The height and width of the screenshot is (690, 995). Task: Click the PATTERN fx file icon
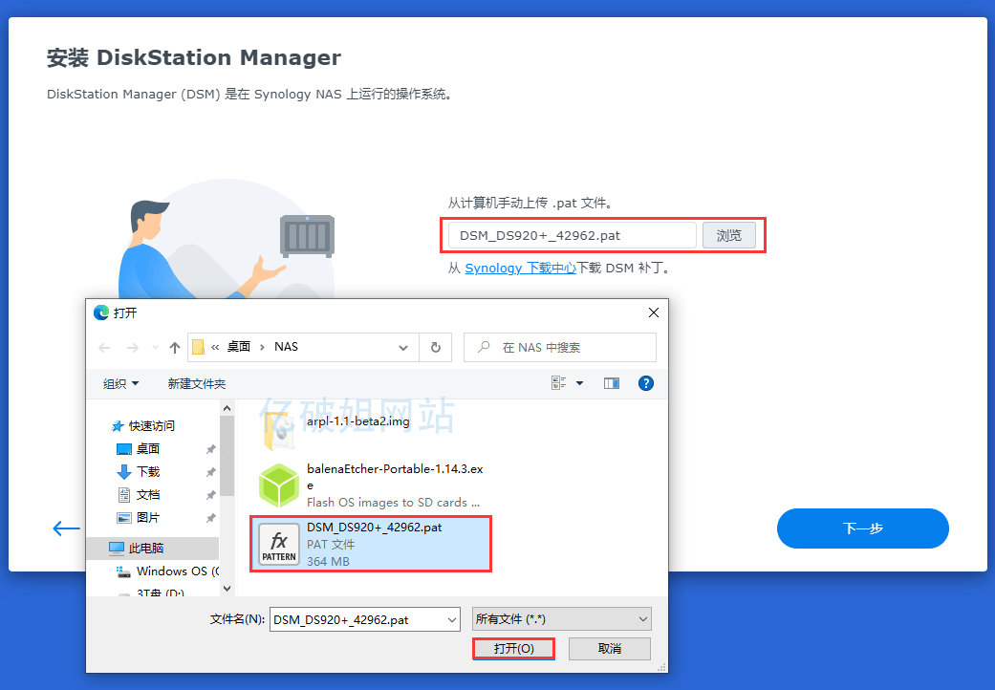[x=278, y=544]
